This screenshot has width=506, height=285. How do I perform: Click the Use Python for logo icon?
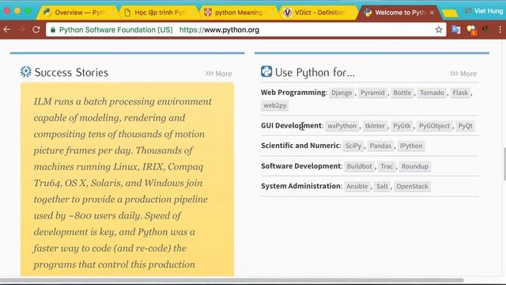coord(266,71)
